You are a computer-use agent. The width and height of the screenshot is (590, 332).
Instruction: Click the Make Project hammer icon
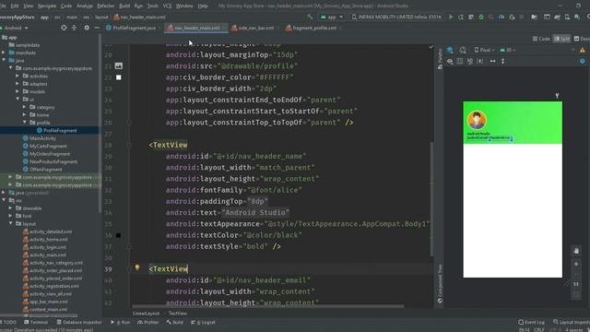tap(310, 17)
